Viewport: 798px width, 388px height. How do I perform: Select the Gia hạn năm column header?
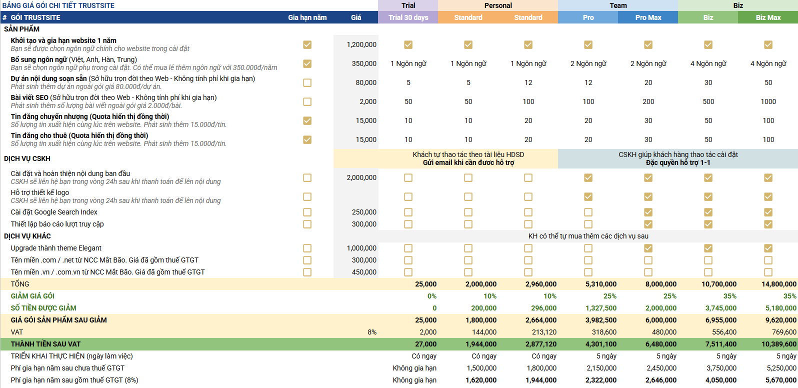[307, 17]
